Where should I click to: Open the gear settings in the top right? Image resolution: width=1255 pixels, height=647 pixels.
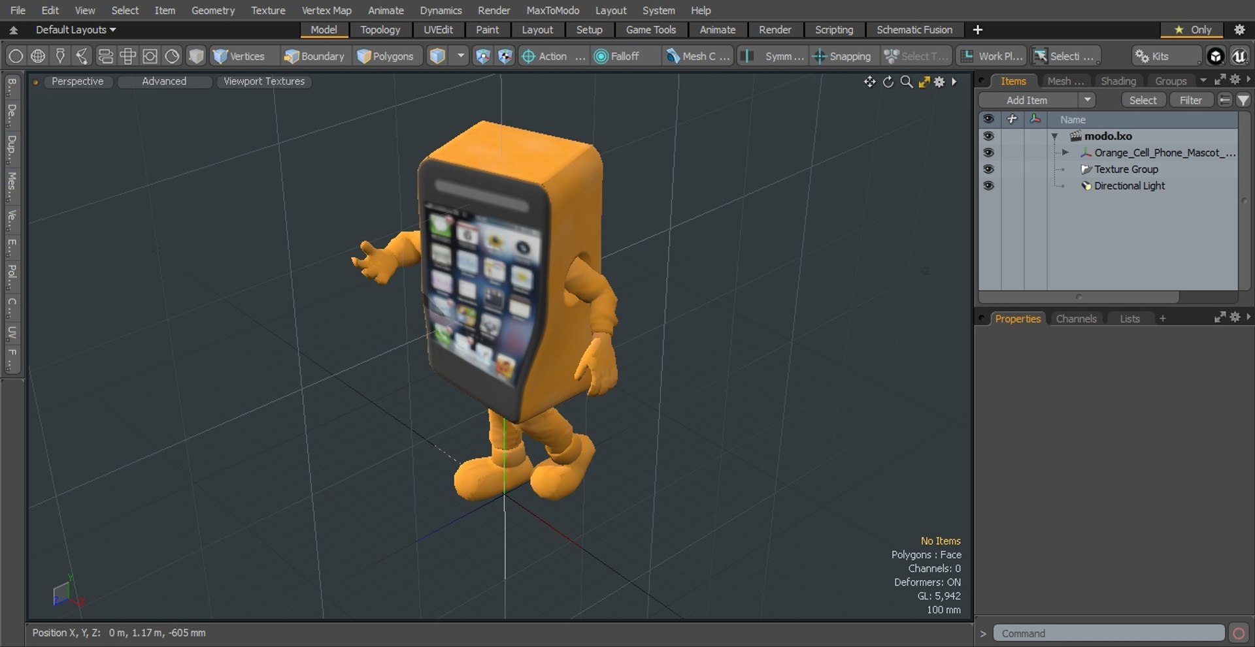(x=1239, y=29)
